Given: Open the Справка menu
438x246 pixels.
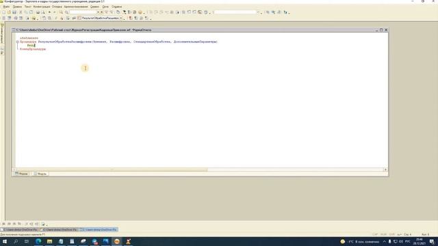Looking at the screenshot, I should (116, 7).
